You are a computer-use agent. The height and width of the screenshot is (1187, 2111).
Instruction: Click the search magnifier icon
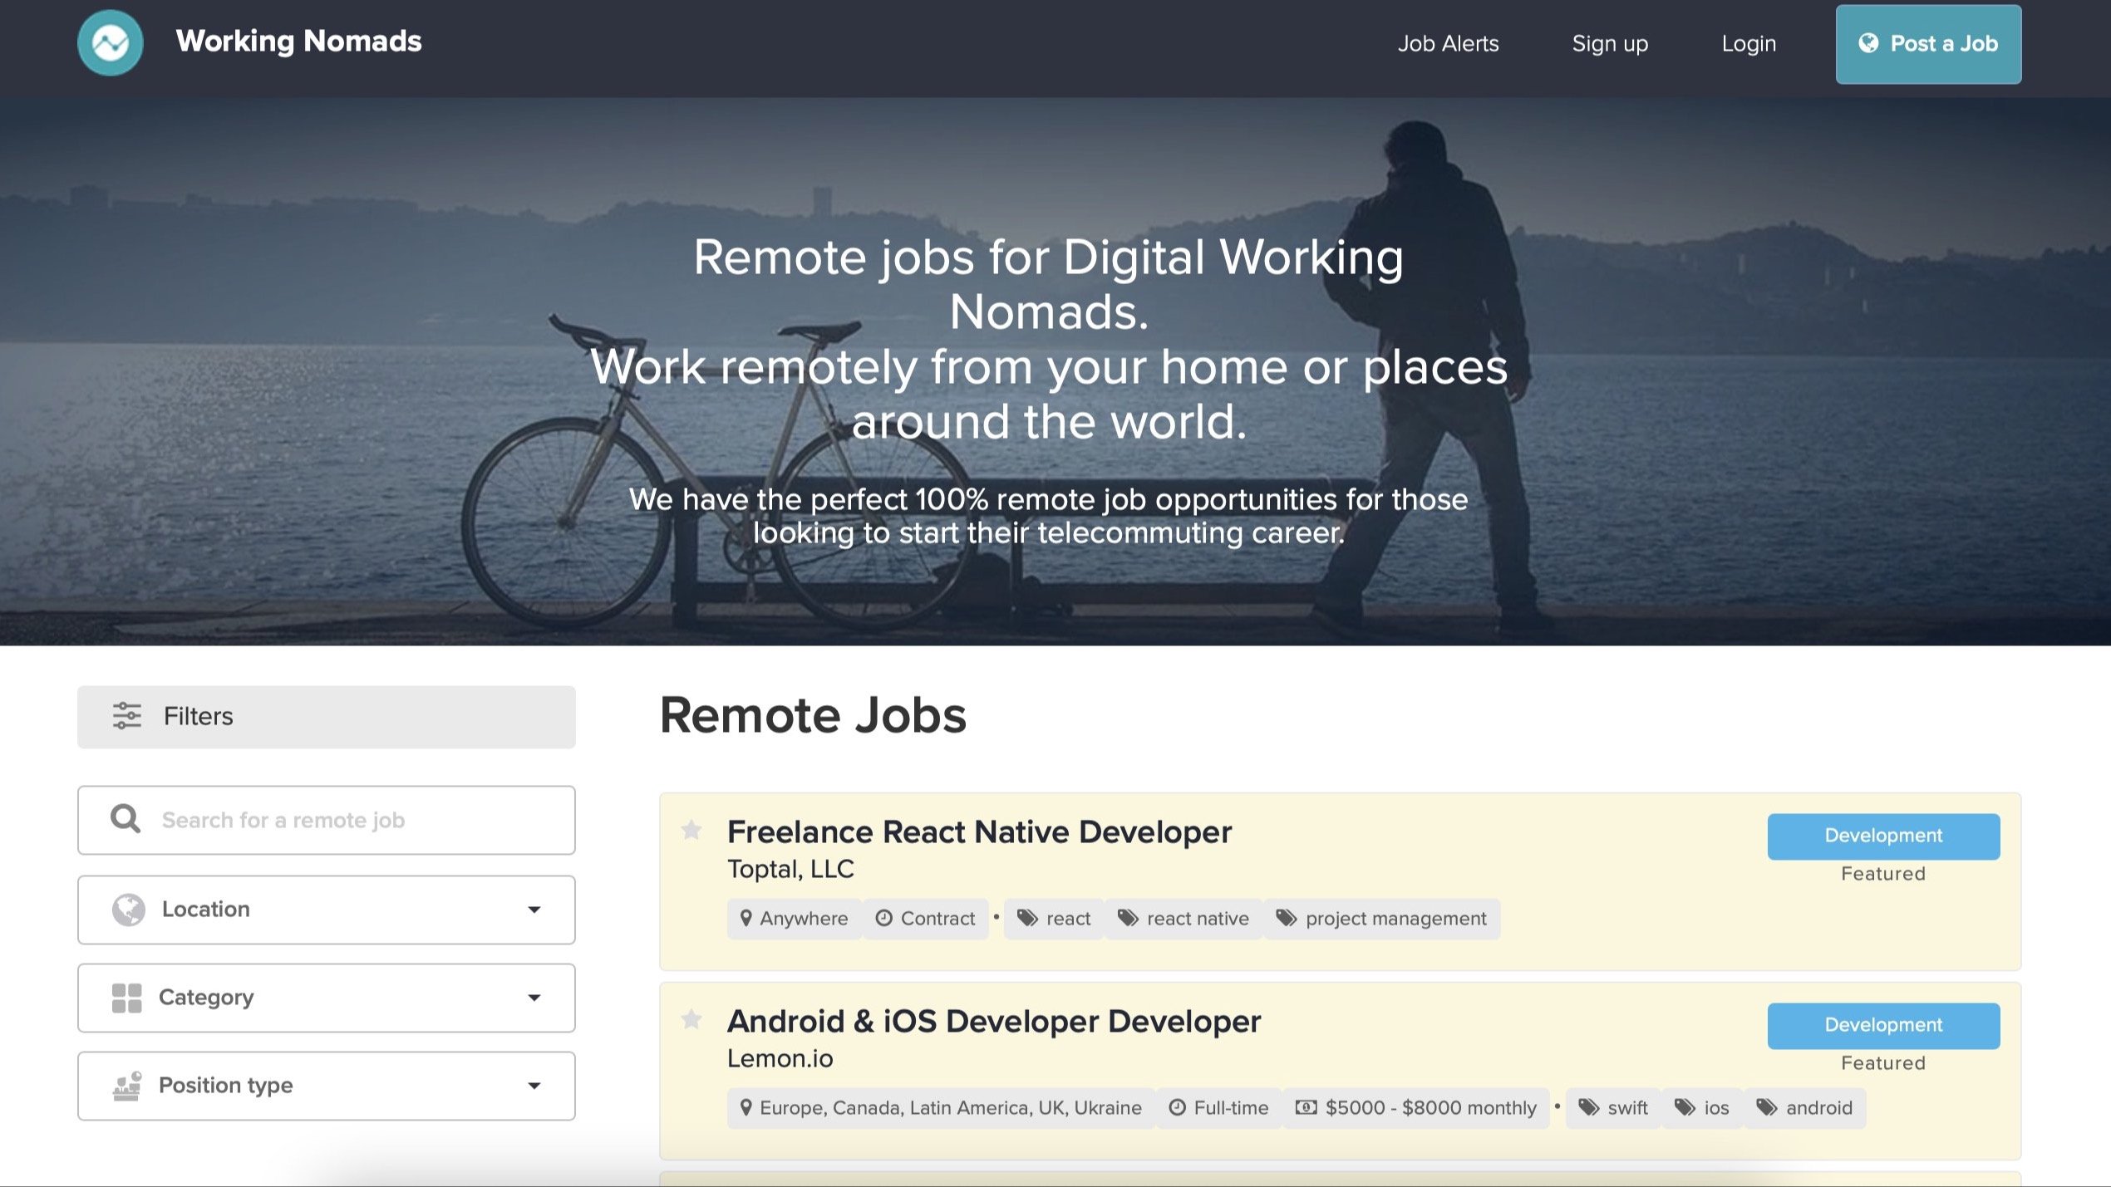click(125, 819)
